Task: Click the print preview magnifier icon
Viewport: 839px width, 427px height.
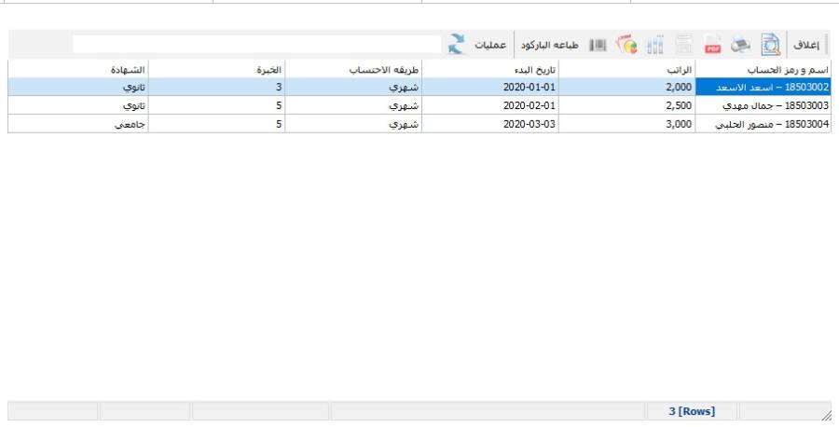Action: [x=771, y=45]
